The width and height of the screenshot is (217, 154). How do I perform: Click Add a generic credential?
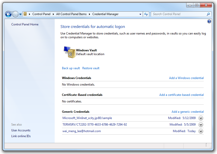[x=187, y=112]
